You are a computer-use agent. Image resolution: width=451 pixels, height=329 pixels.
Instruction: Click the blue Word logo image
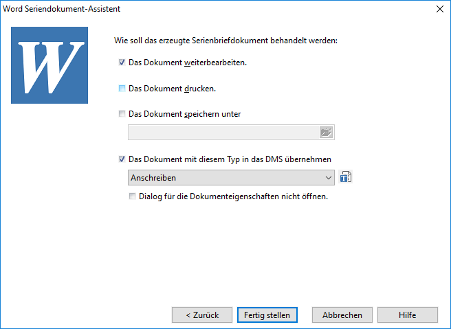coord(49,65)
